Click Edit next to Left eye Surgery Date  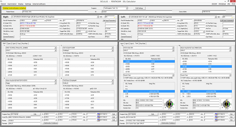[x=153, y=114]
